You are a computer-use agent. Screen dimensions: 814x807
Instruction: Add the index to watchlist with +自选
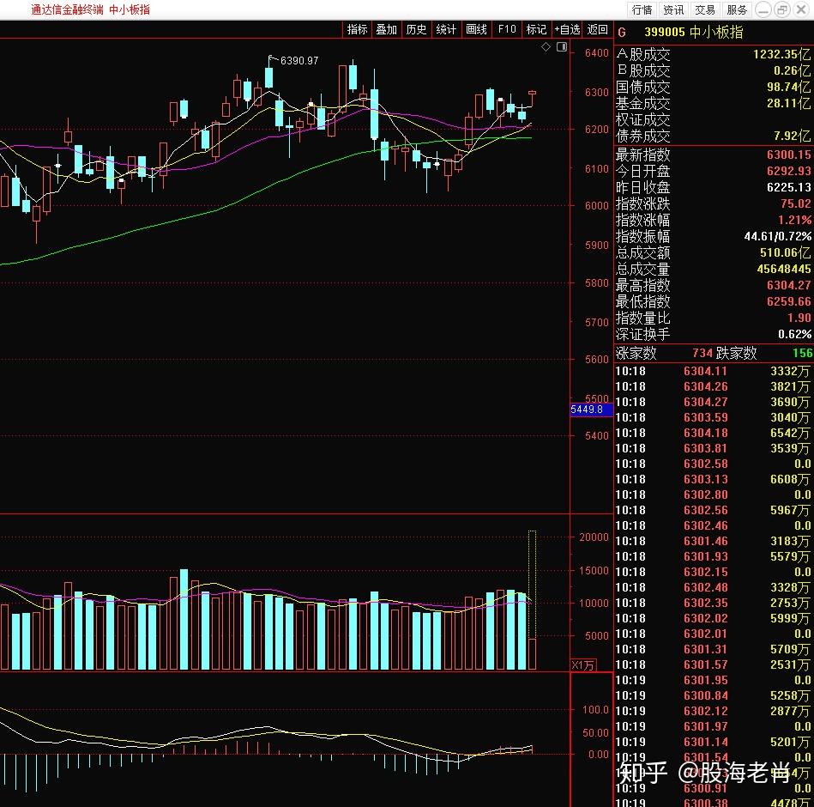click(567, 30)
